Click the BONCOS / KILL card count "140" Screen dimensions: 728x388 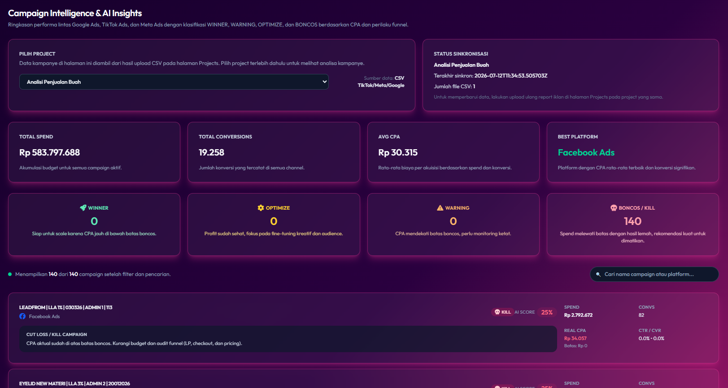(x=632, y=221)
